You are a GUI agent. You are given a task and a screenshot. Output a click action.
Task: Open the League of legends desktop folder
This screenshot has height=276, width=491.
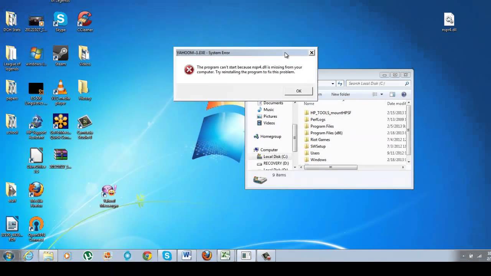tap(12, 59)
